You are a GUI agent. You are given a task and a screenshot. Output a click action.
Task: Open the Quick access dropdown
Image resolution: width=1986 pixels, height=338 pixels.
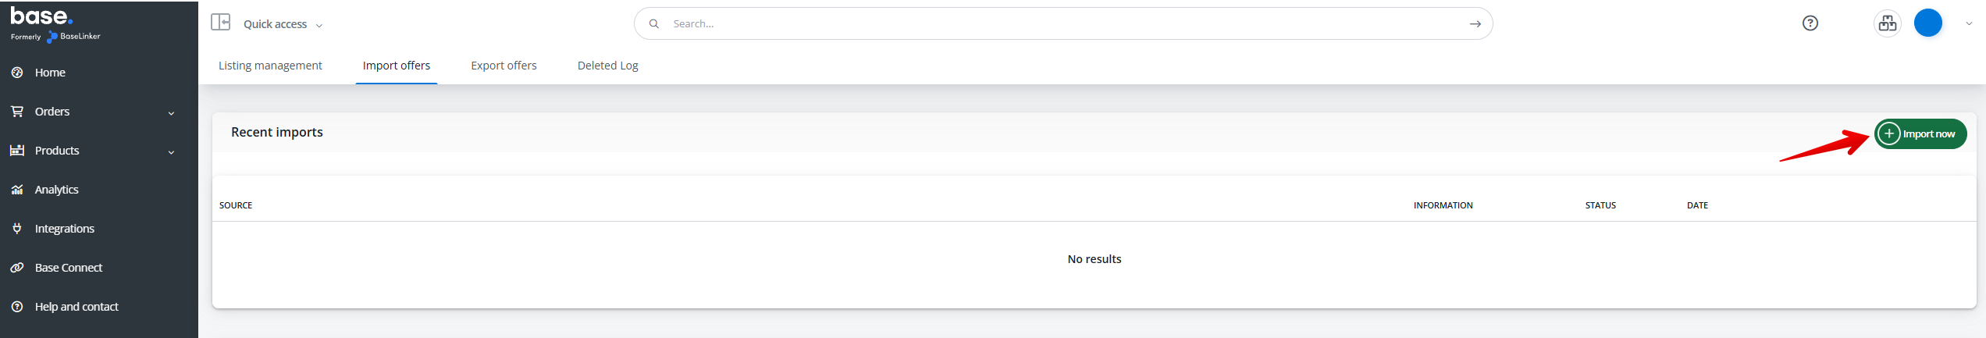(283, 24)
